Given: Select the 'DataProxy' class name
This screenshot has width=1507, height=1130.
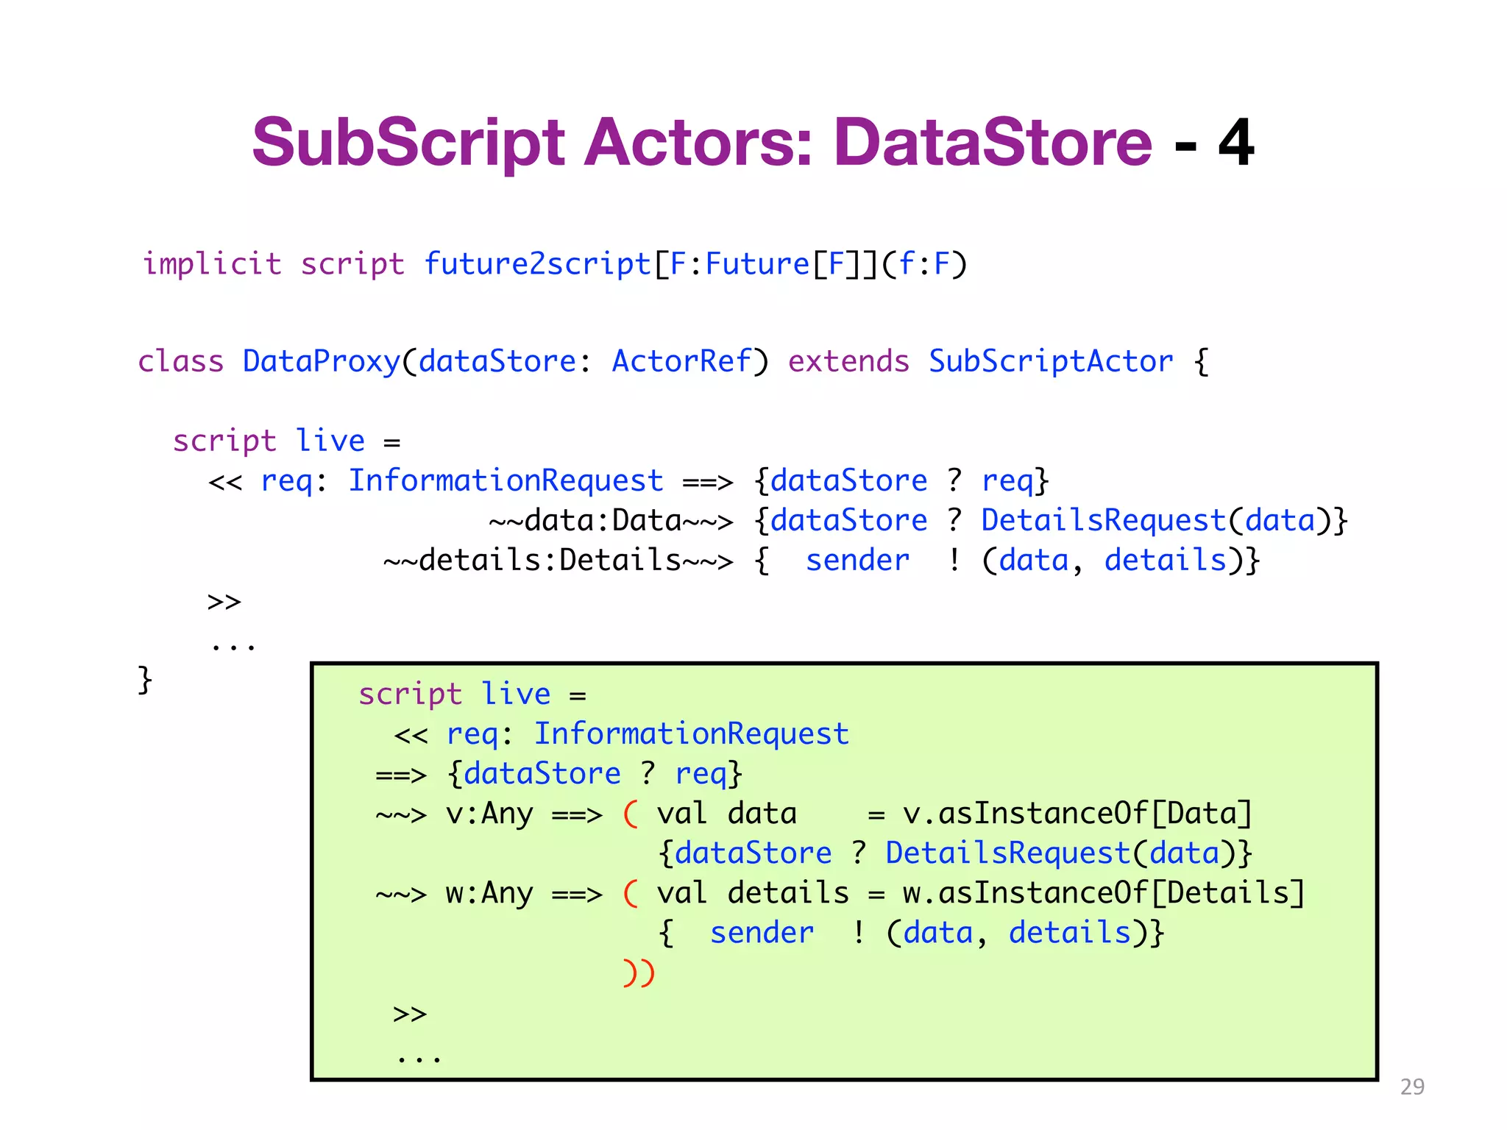Looking at the screenshot, I should coord(321,362).
